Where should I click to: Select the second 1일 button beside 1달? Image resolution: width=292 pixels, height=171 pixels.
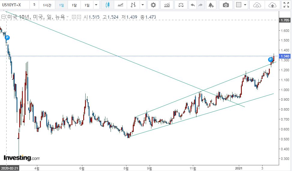[87, 5]
